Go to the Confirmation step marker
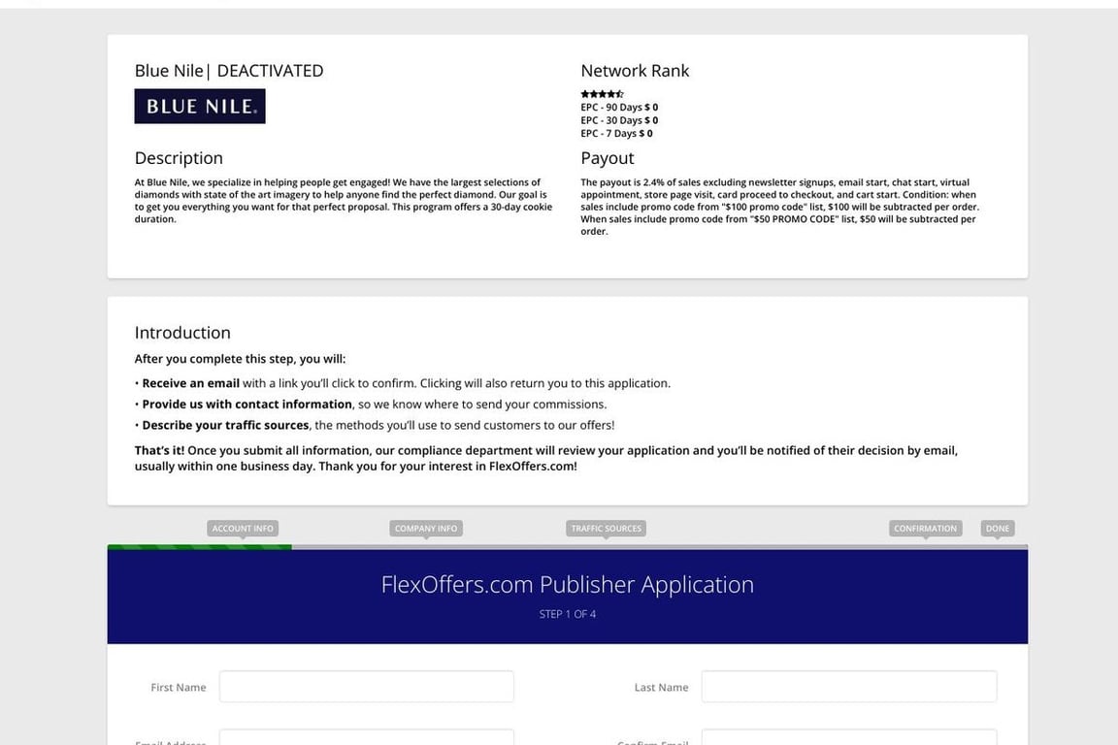The width and height of the screenshot is (1118, 745). 925,529
